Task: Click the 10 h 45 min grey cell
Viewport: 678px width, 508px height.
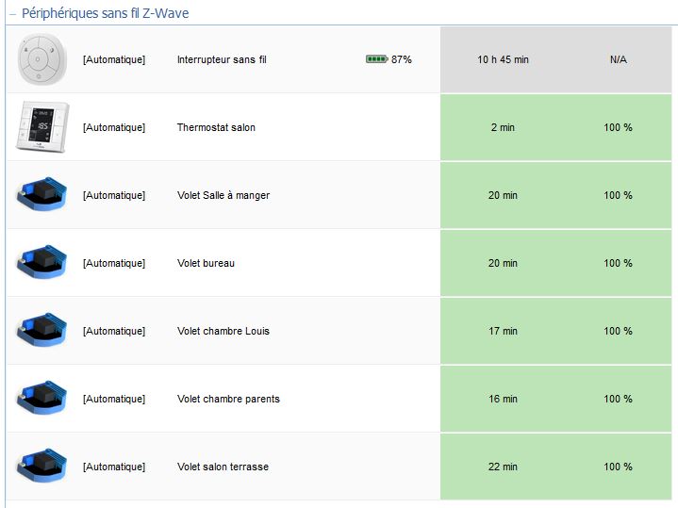Action: point(503,59)
